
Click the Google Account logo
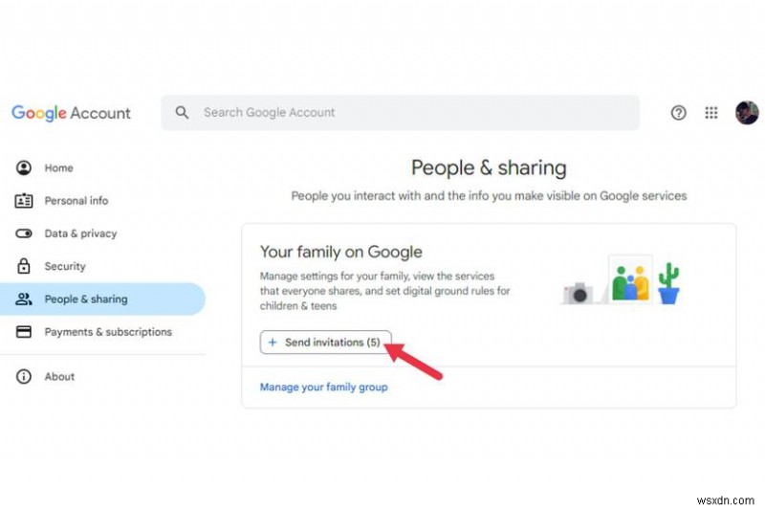71,113
